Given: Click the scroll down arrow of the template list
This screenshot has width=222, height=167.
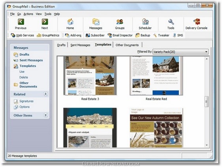Looking at the screenshot, I should (207, 145).
